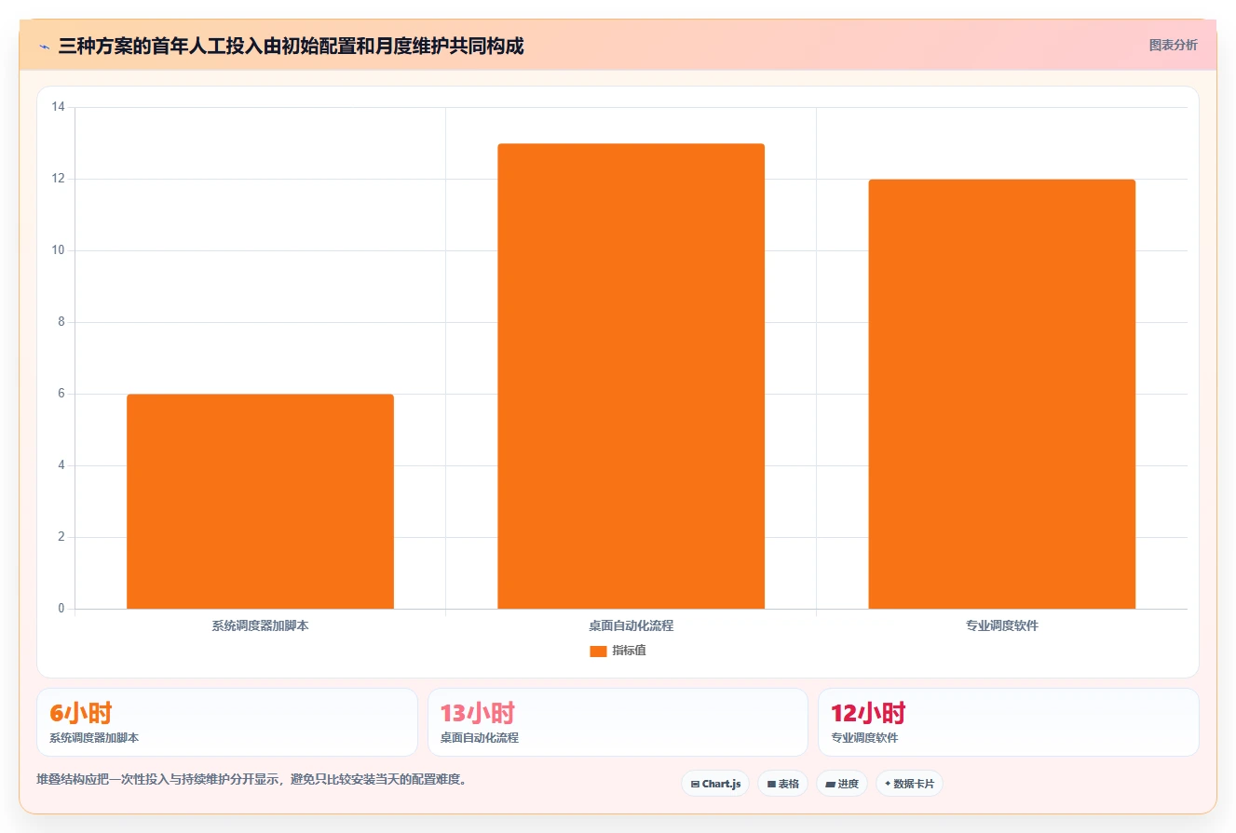Click the x-axis label 系统调度器加脚本
The height and width of the screenshot is (833, 1236).
tap(260, 625)
